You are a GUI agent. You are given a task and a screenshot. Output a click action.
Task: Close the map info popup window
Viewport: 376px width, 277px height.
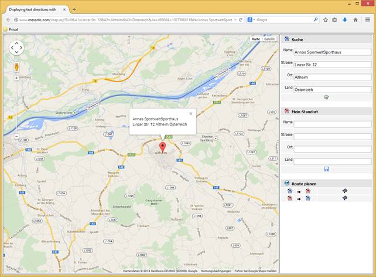(191, 114)
